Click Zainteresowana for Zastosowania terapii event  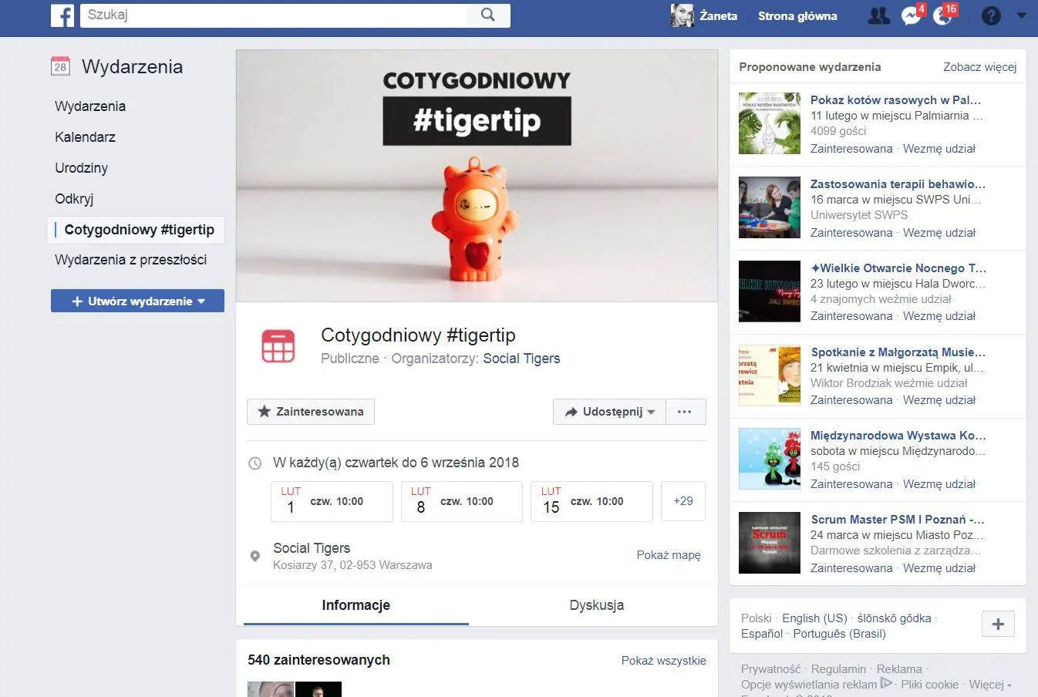coord(851,233)
